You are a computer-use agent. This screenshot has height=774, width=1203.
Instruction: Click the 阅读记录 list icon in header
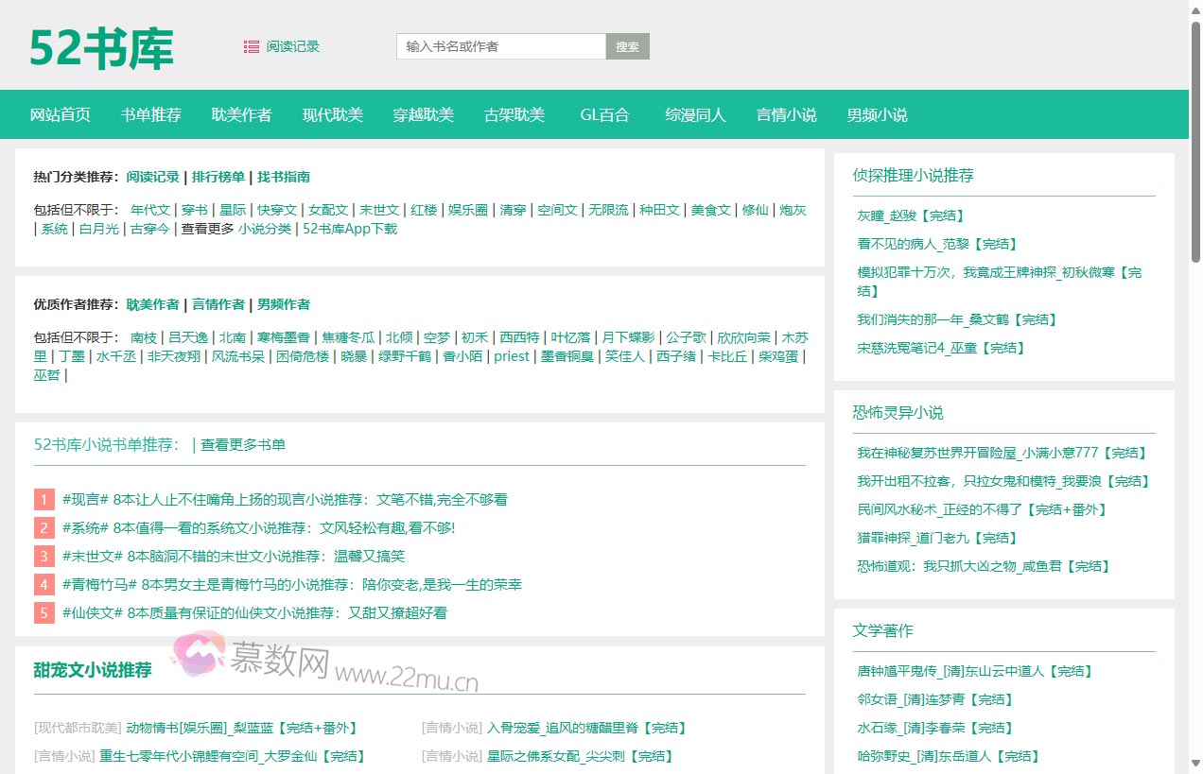(x=252, y=46)
